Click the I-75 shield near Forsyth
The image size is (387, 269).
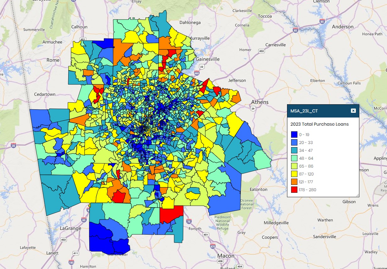click(x=188, y=222)
